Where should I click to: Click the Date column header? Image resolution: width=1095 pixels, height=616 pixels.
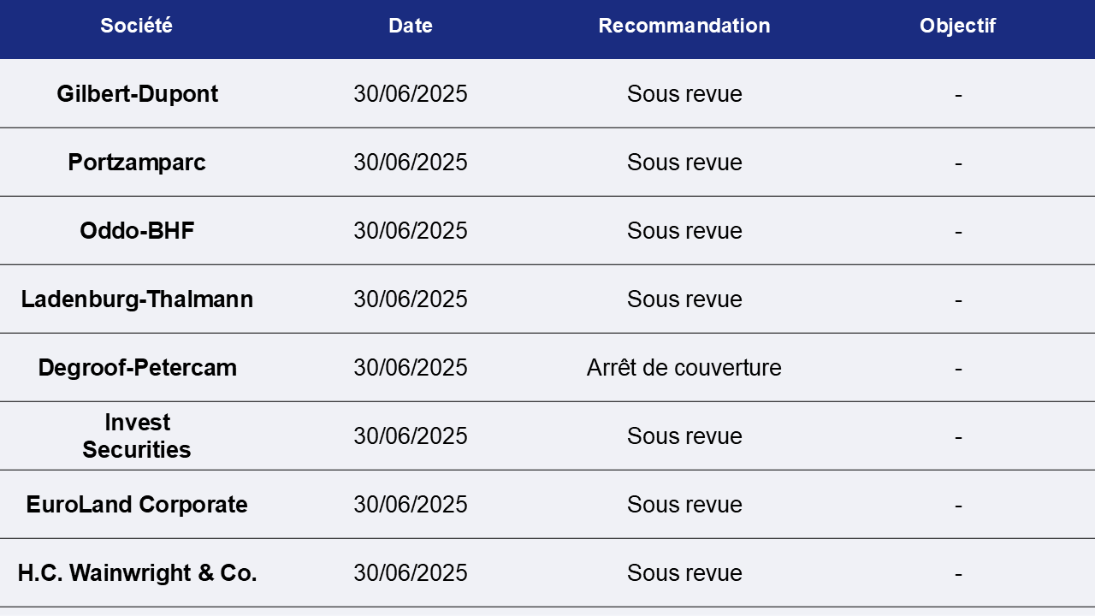click(x=411, y=26)
